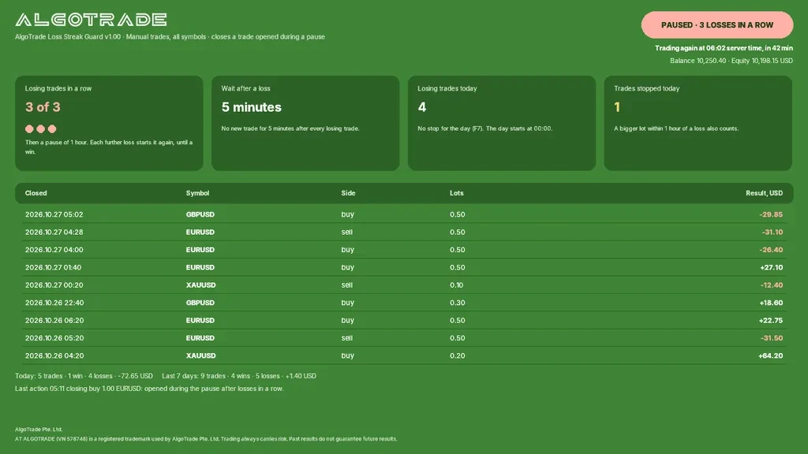Viewport: 808px width, 454px height.
Task: Click XAUUSD symbol in the 04:20 row
Action: pos(201,355)
